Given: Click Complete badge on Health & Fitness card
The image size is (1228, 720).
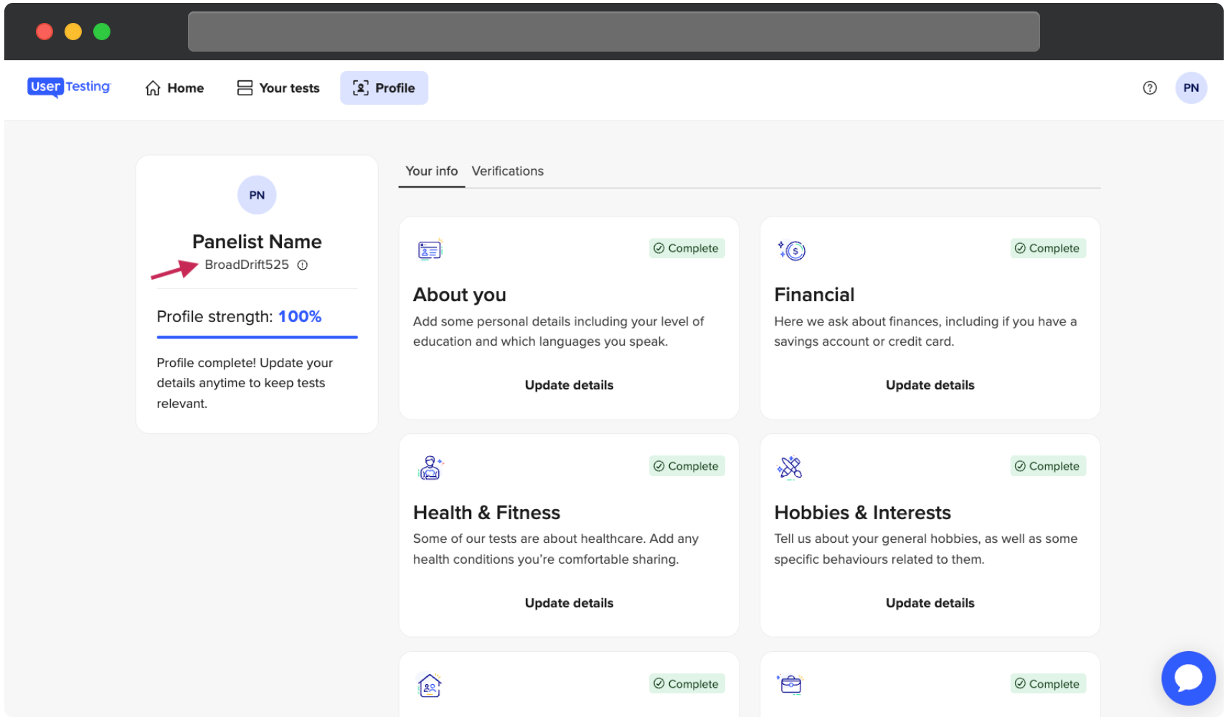Looking at the screenshot, I should tap(686, 466).
